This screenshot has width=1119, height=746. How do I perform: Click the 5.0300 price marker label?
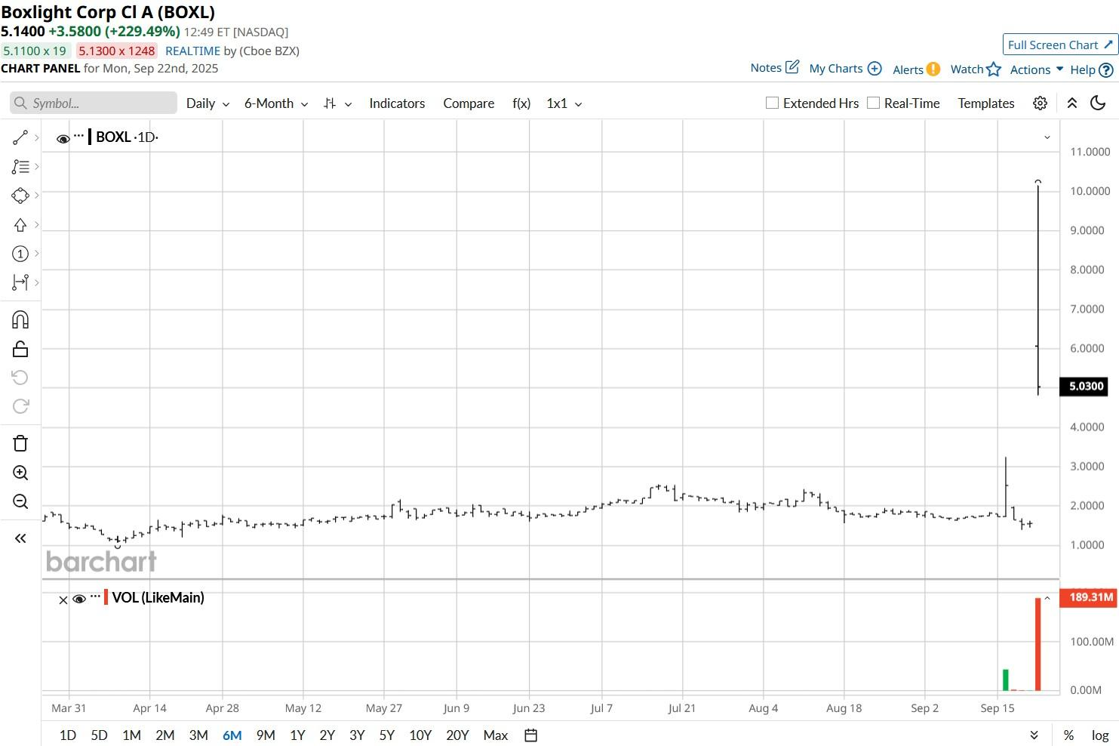pyautogui.click(x=1086, y=387)
